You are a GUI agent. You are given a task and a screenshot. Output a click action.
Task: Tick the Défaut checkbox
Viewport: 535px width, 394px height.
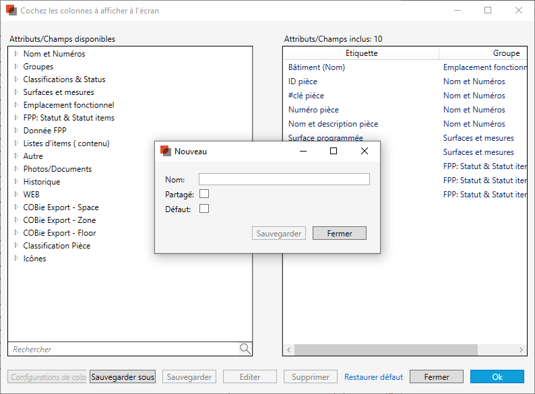click(x=204, y=208)
